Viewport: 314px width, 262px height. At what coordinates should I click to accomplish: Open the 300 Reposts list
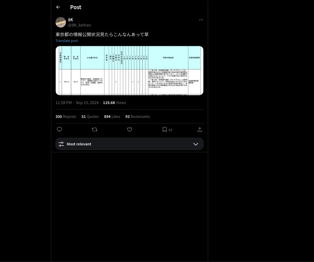click(66, 117)
